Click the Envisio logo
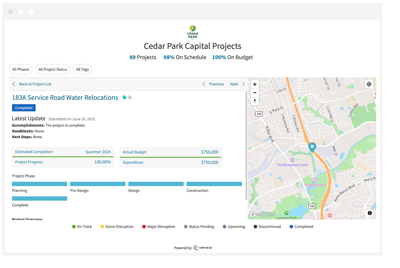 click(x=203, y=248)
